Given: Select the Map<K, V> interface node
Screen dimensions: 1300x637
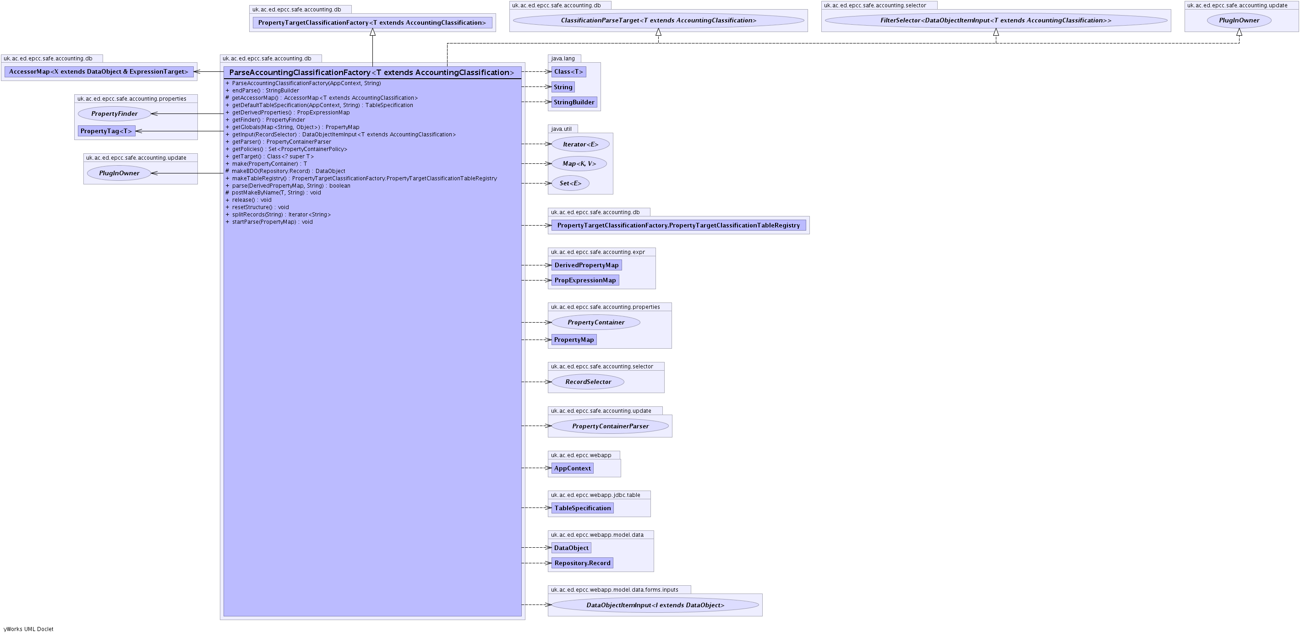Looking at the screenshot, I should [579, 163].
